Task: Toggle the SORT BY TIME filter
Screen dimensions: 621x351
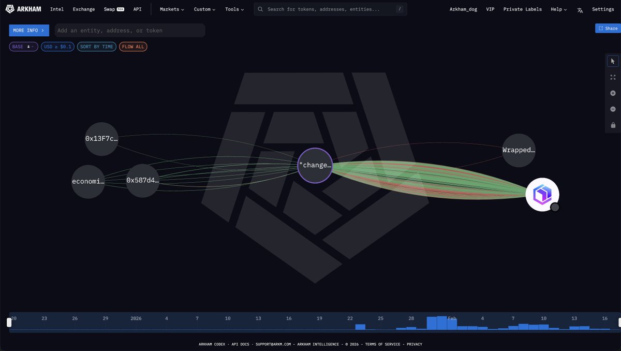Action: tap(97, 47)
